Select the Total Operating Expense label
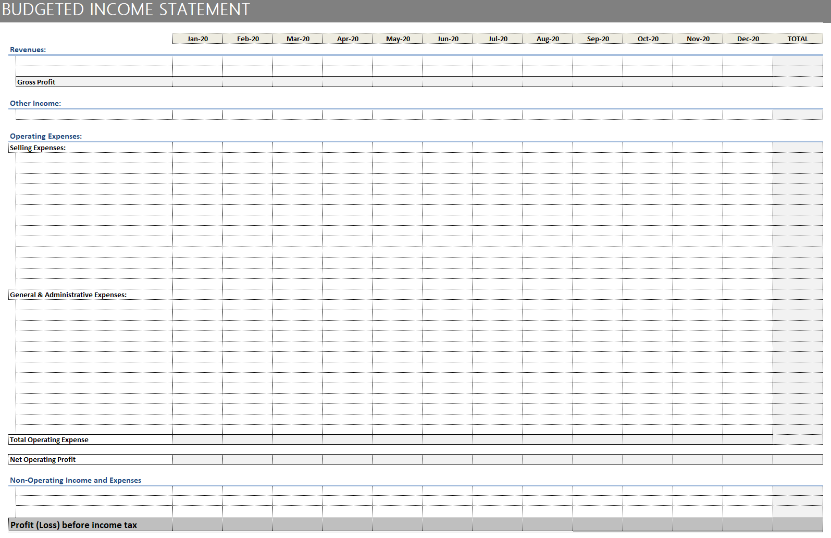The width and height of the screenshot is (831, 538). tap(49, 439)
